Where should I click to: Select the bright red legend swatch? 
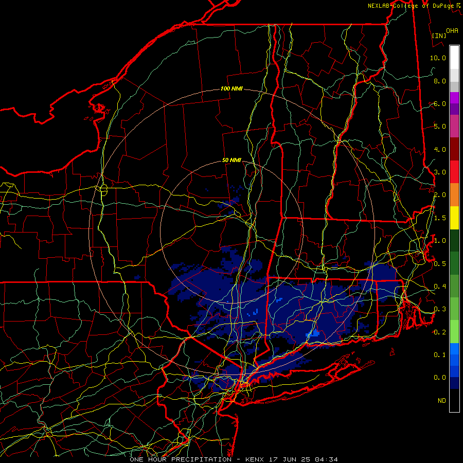[454, 172]
